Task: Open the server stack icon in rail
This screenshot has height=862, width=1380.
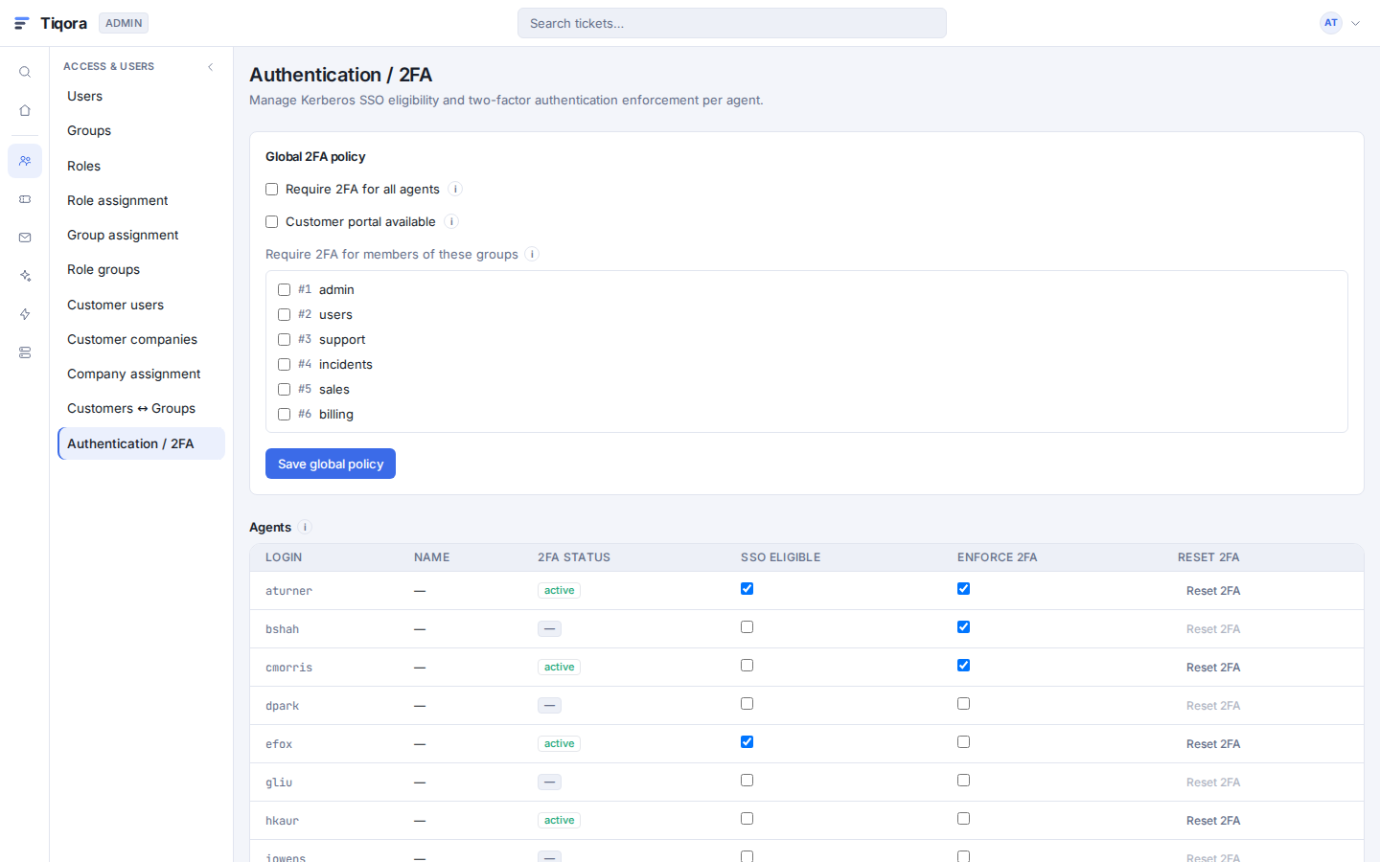Action: 25,352
